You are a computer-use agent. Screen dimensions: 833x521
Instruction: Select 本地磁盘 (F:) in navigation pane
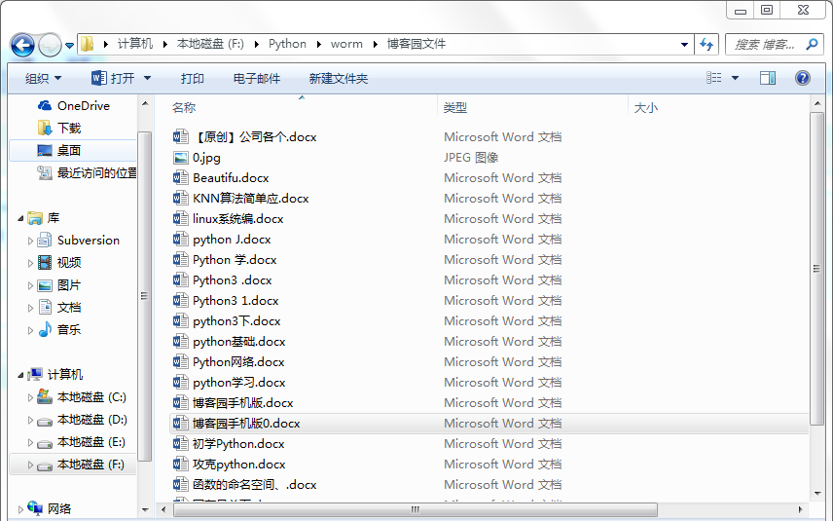click(91, 465)
